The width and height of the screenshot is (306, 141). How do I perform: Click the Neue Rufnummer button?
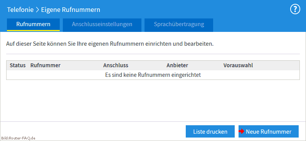pyautogui.click(x=269, y=131)
